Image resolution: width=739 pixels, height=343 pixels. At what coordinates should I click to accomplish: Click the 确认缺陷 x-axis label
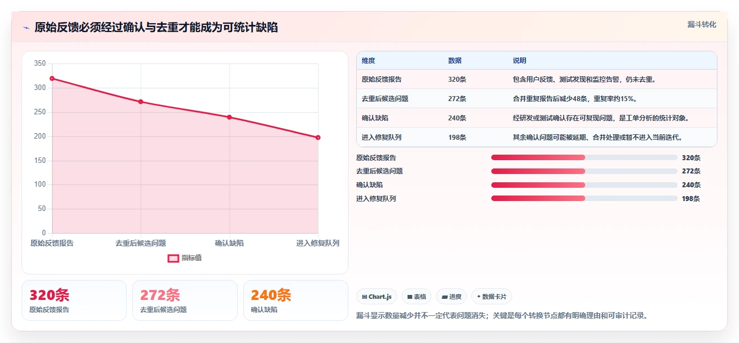point(229,243)
